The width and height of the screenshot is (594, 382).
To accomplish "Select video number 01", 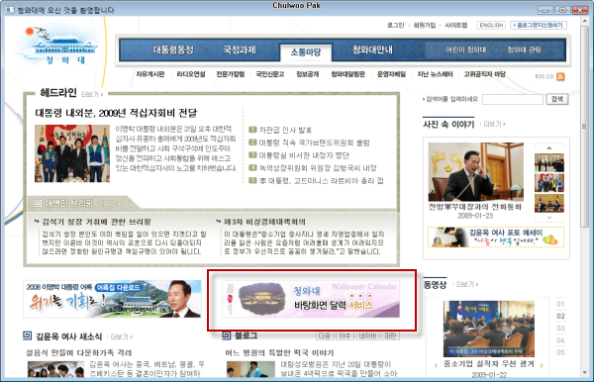I will click(x=560, y=304).
